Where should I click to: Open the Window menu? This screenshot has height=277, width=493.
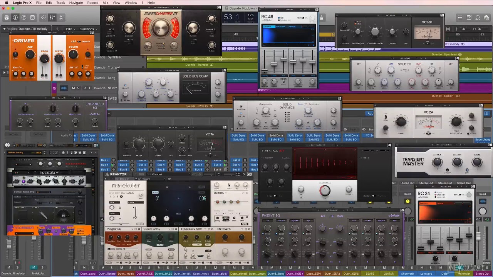(131, 3)
